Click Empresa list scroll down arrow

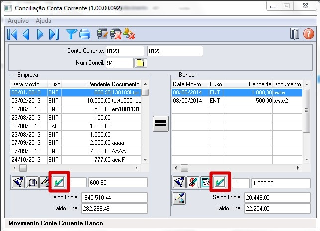tap(145, 159)
